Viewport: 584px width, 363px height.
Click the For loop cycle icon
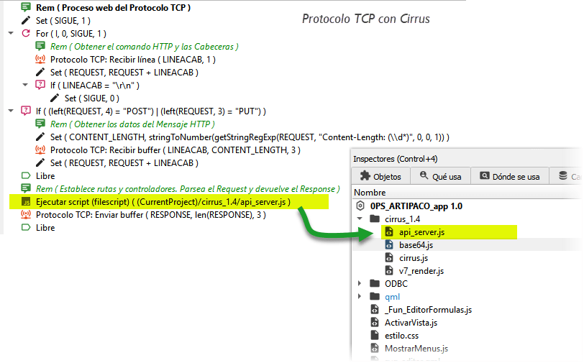point(26,33)
